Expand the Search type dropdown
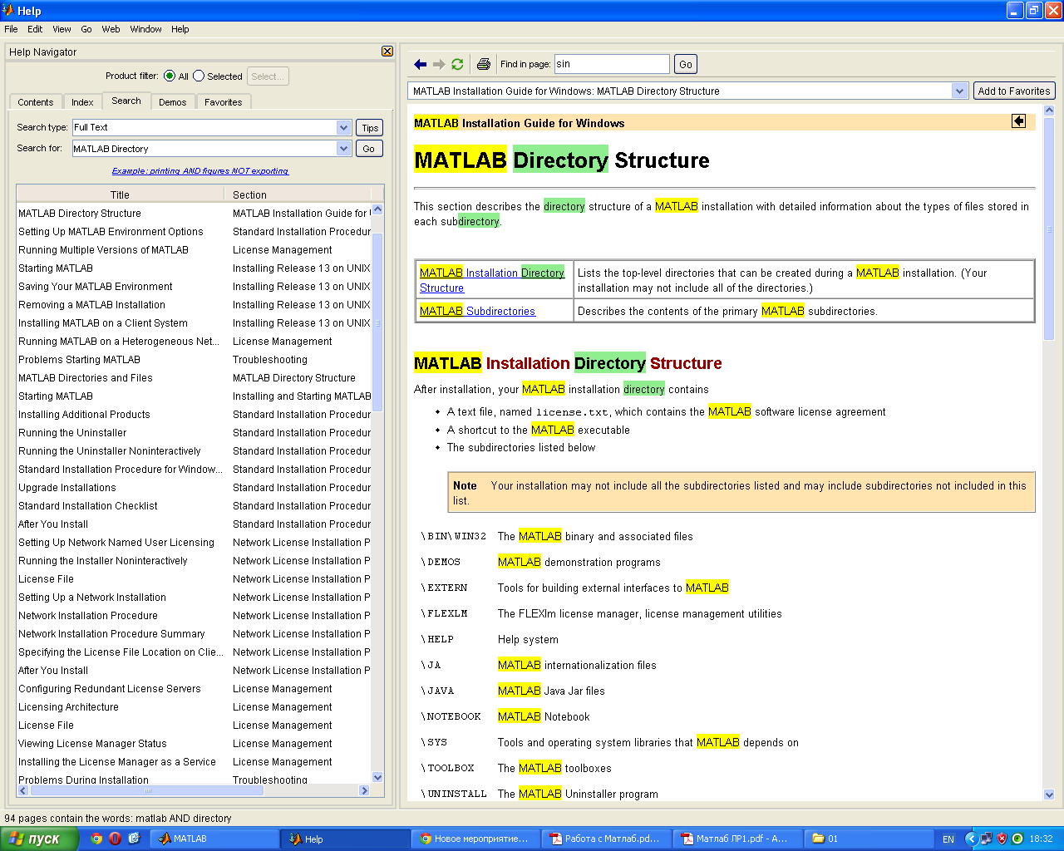 coord(343,127)
